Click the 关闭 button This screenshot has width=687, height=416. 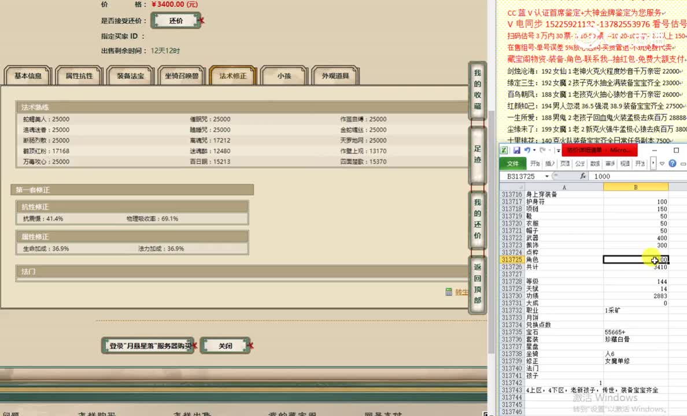click(225, 346)
